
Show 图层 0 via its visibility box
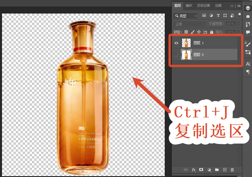[x=176, y=55]
